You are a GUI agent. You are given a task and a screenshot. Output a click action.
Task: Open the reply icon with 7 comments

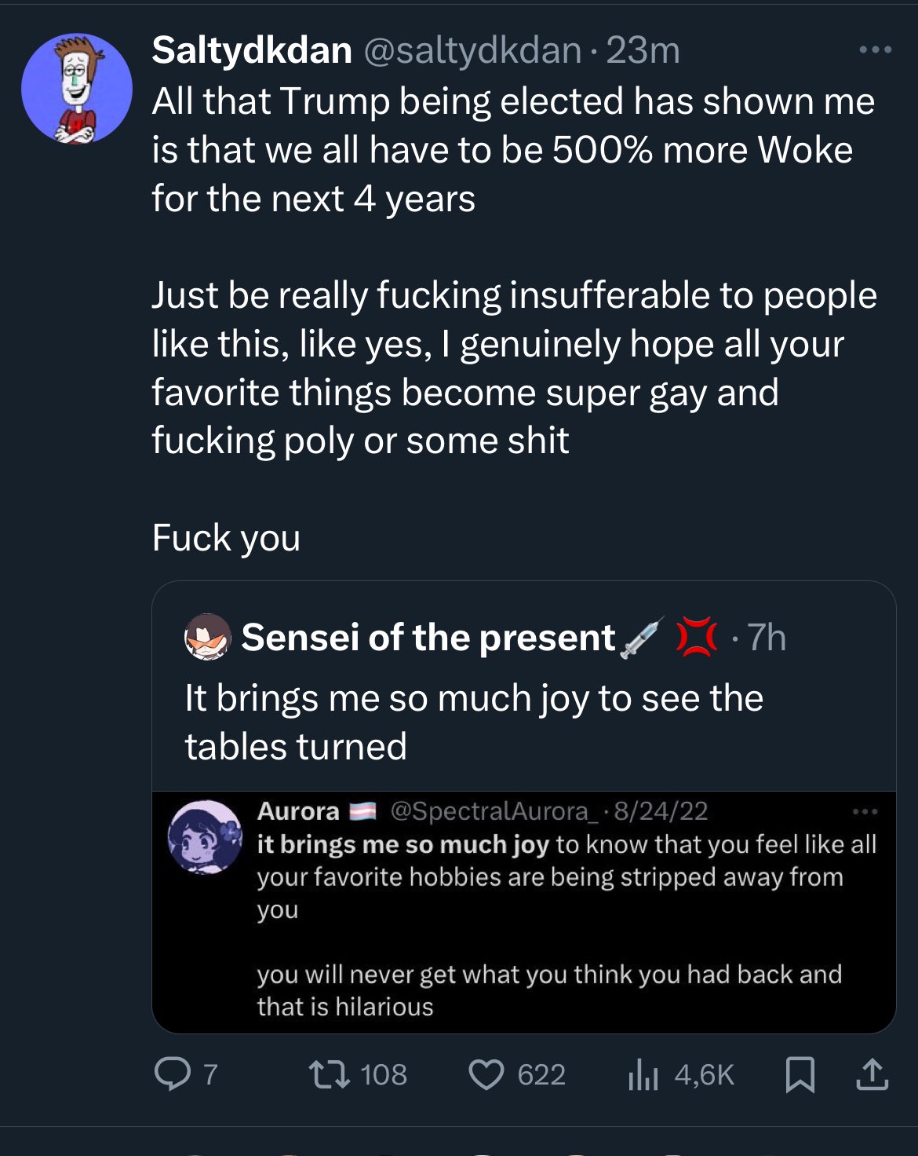click(x=172, y=1074)
